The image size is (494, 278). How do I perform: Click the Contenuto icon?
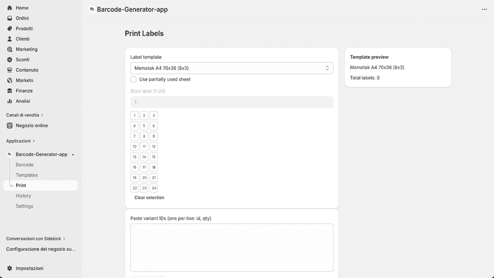tap(10, 70)
